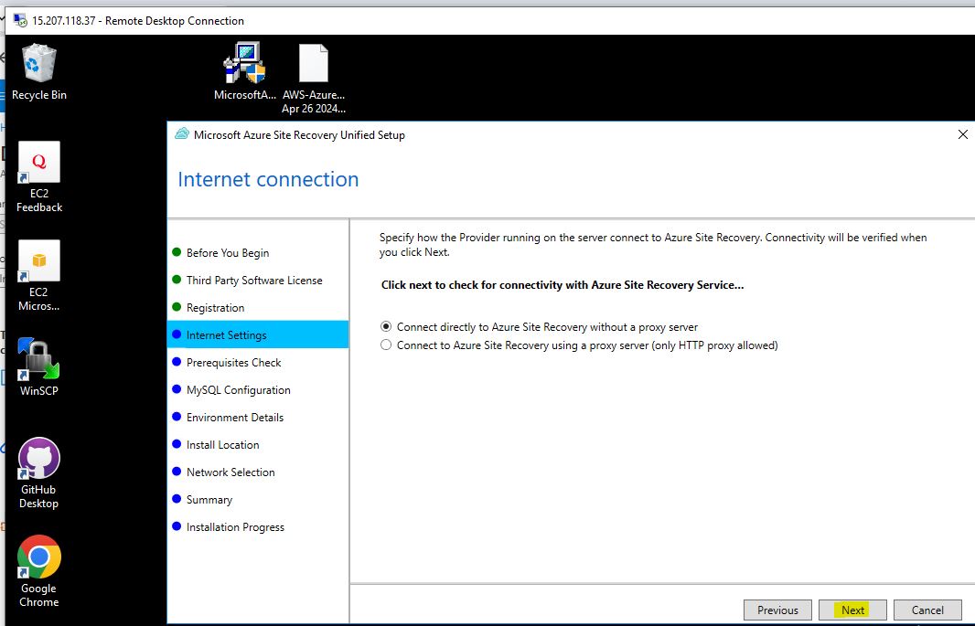
Task: Cancel the Azure Site Recovery setup
Action: tap(927, 610)
